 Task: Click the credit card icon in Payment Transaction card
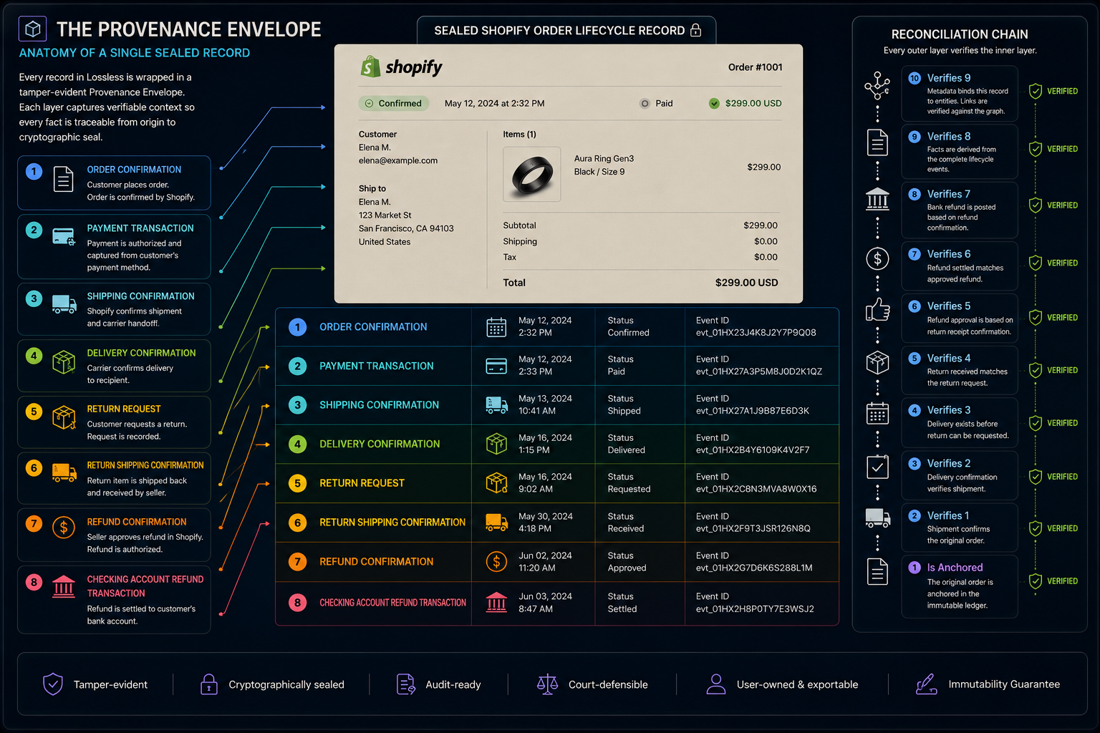[64, 236]
